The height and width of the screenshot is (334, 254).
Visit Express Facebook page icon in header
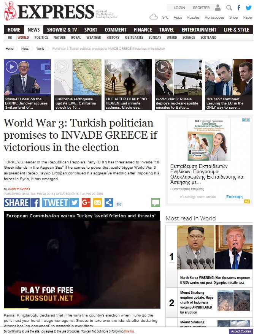[239, 8]
